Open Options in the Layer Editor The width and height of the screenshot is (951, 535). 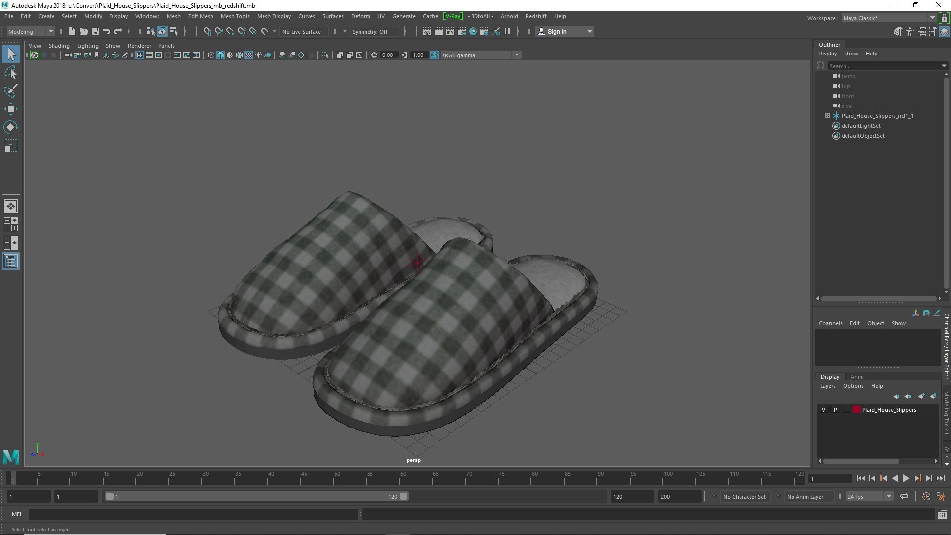click(853, 386)
